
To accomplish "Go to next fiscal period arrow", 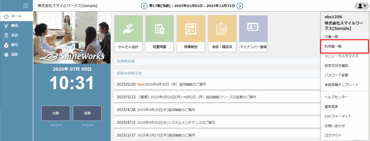I will click(240, 6).
